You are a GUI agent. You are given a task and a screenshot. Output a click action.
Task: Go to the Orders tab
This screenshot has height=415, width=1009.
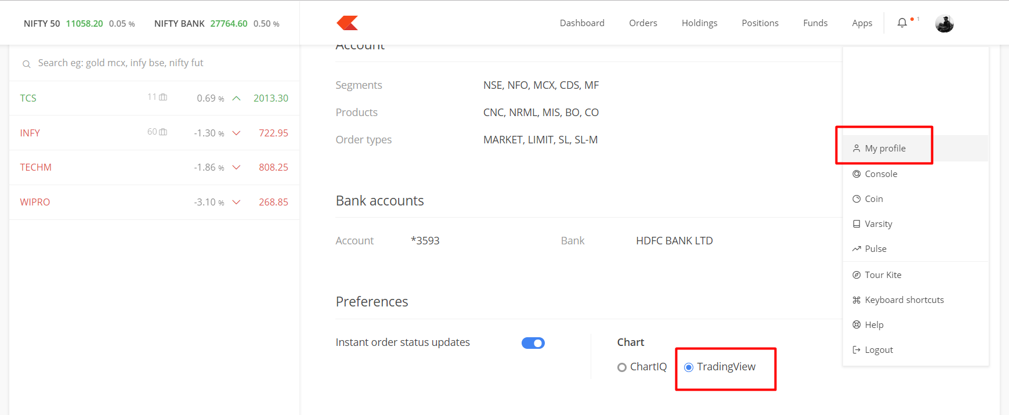pyautogui.click(x=643, y=23)
